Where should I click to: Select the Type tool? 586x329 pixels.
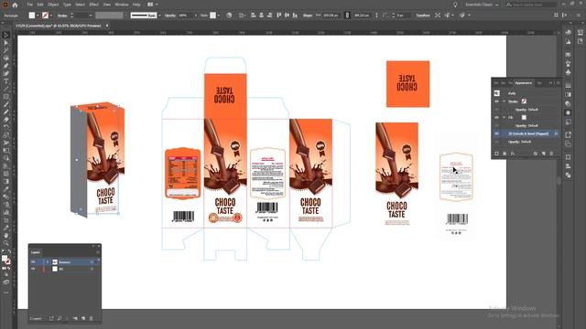point(6,81)
